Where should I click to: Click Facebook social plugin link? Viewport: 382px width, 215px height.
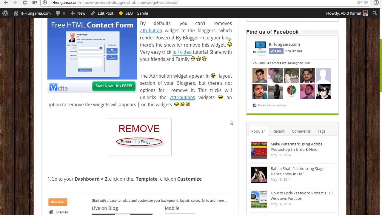[x=272, y=105]
